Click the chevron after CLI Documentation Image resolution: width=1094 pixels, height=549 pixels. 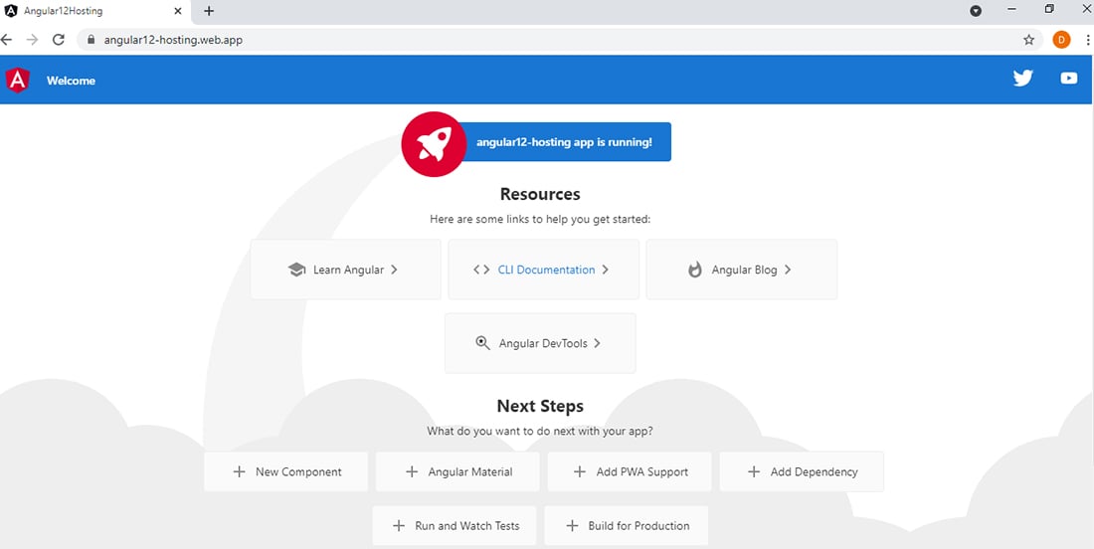605,270
